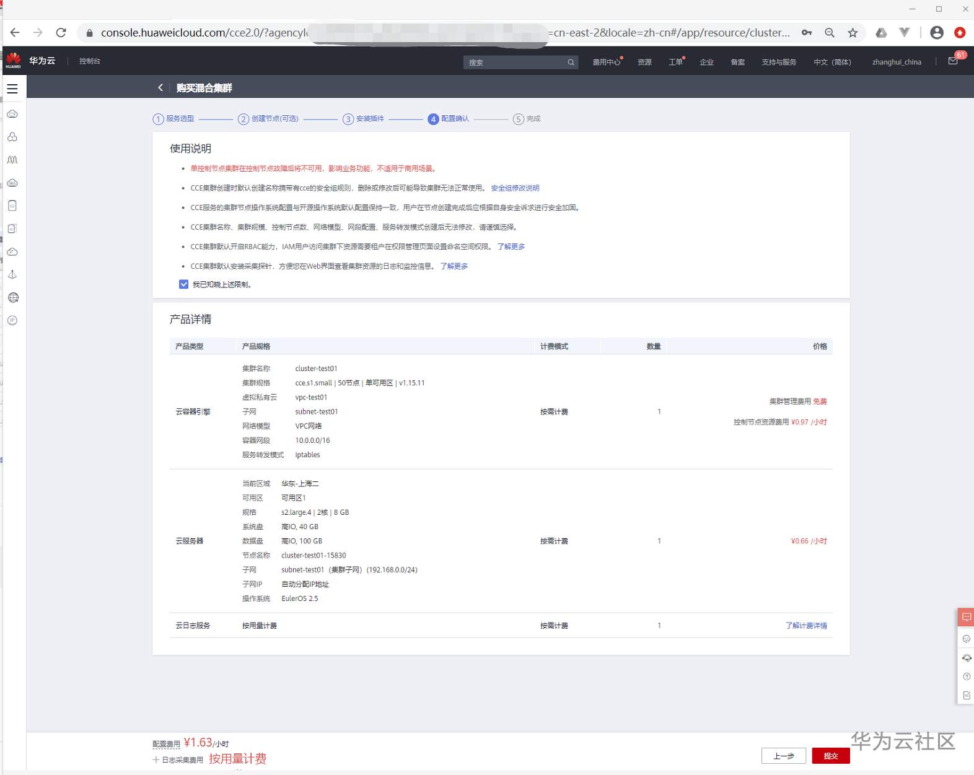Click the note-and-pencil floating icon
The height and width of the screenshot is (775, 974).
(x=967, y=695)
